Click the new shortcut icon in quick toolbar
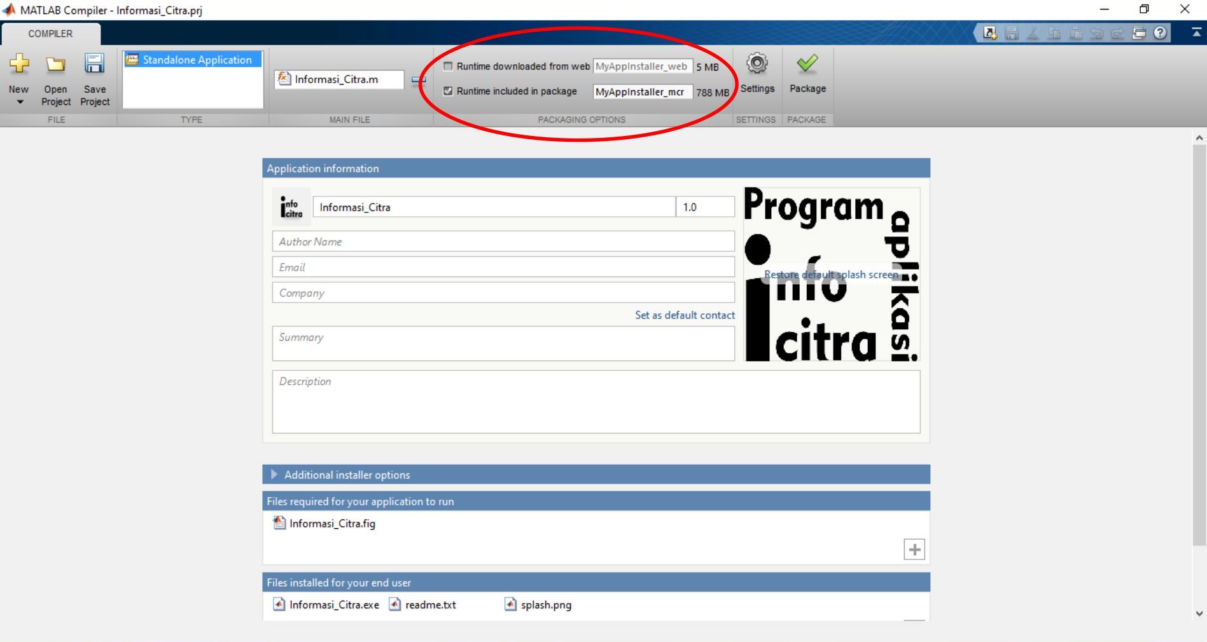The image size is (1207, 642). [x=989, y=33]
